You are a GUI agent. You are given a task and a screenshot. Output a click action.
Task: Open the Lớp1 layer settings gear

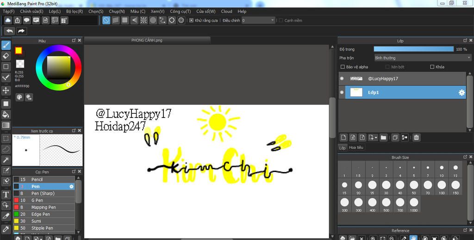462,92
